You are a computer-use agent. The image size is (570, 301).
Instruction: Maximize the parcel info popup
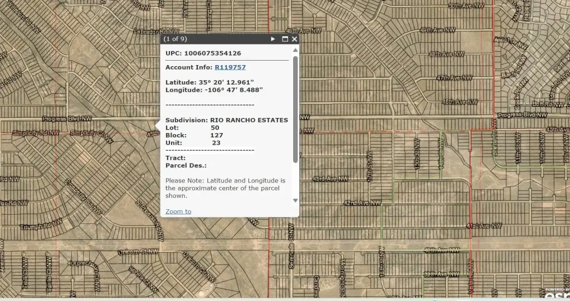tap(285, 39)
